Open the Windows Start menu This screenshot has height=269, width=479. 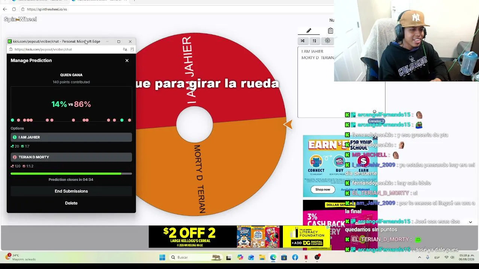coord(162,257)
